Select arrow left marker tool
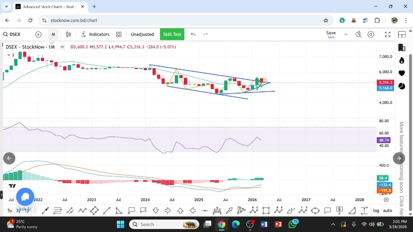 pyautogui.click(x=193, y=211)
